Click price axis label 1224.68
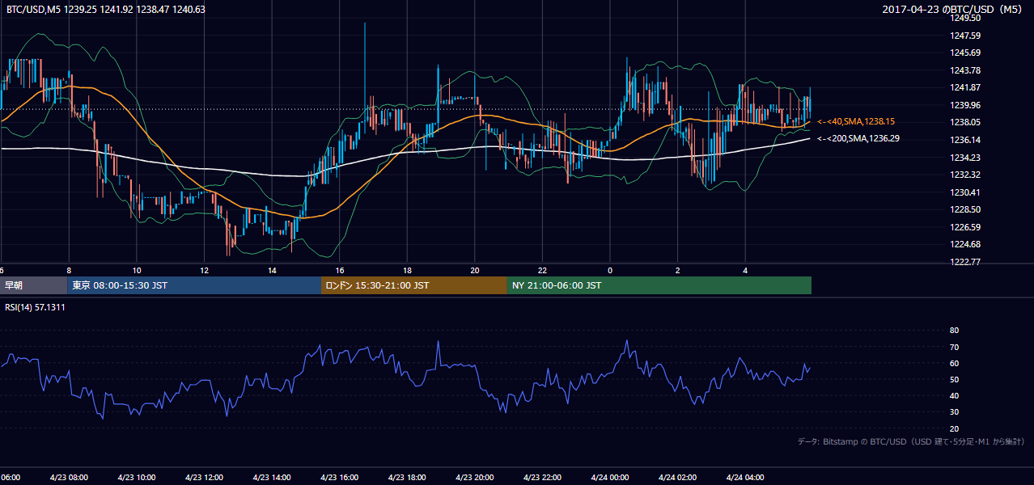The height and width of the screenshot is (485, 1034). click(964, 244)
